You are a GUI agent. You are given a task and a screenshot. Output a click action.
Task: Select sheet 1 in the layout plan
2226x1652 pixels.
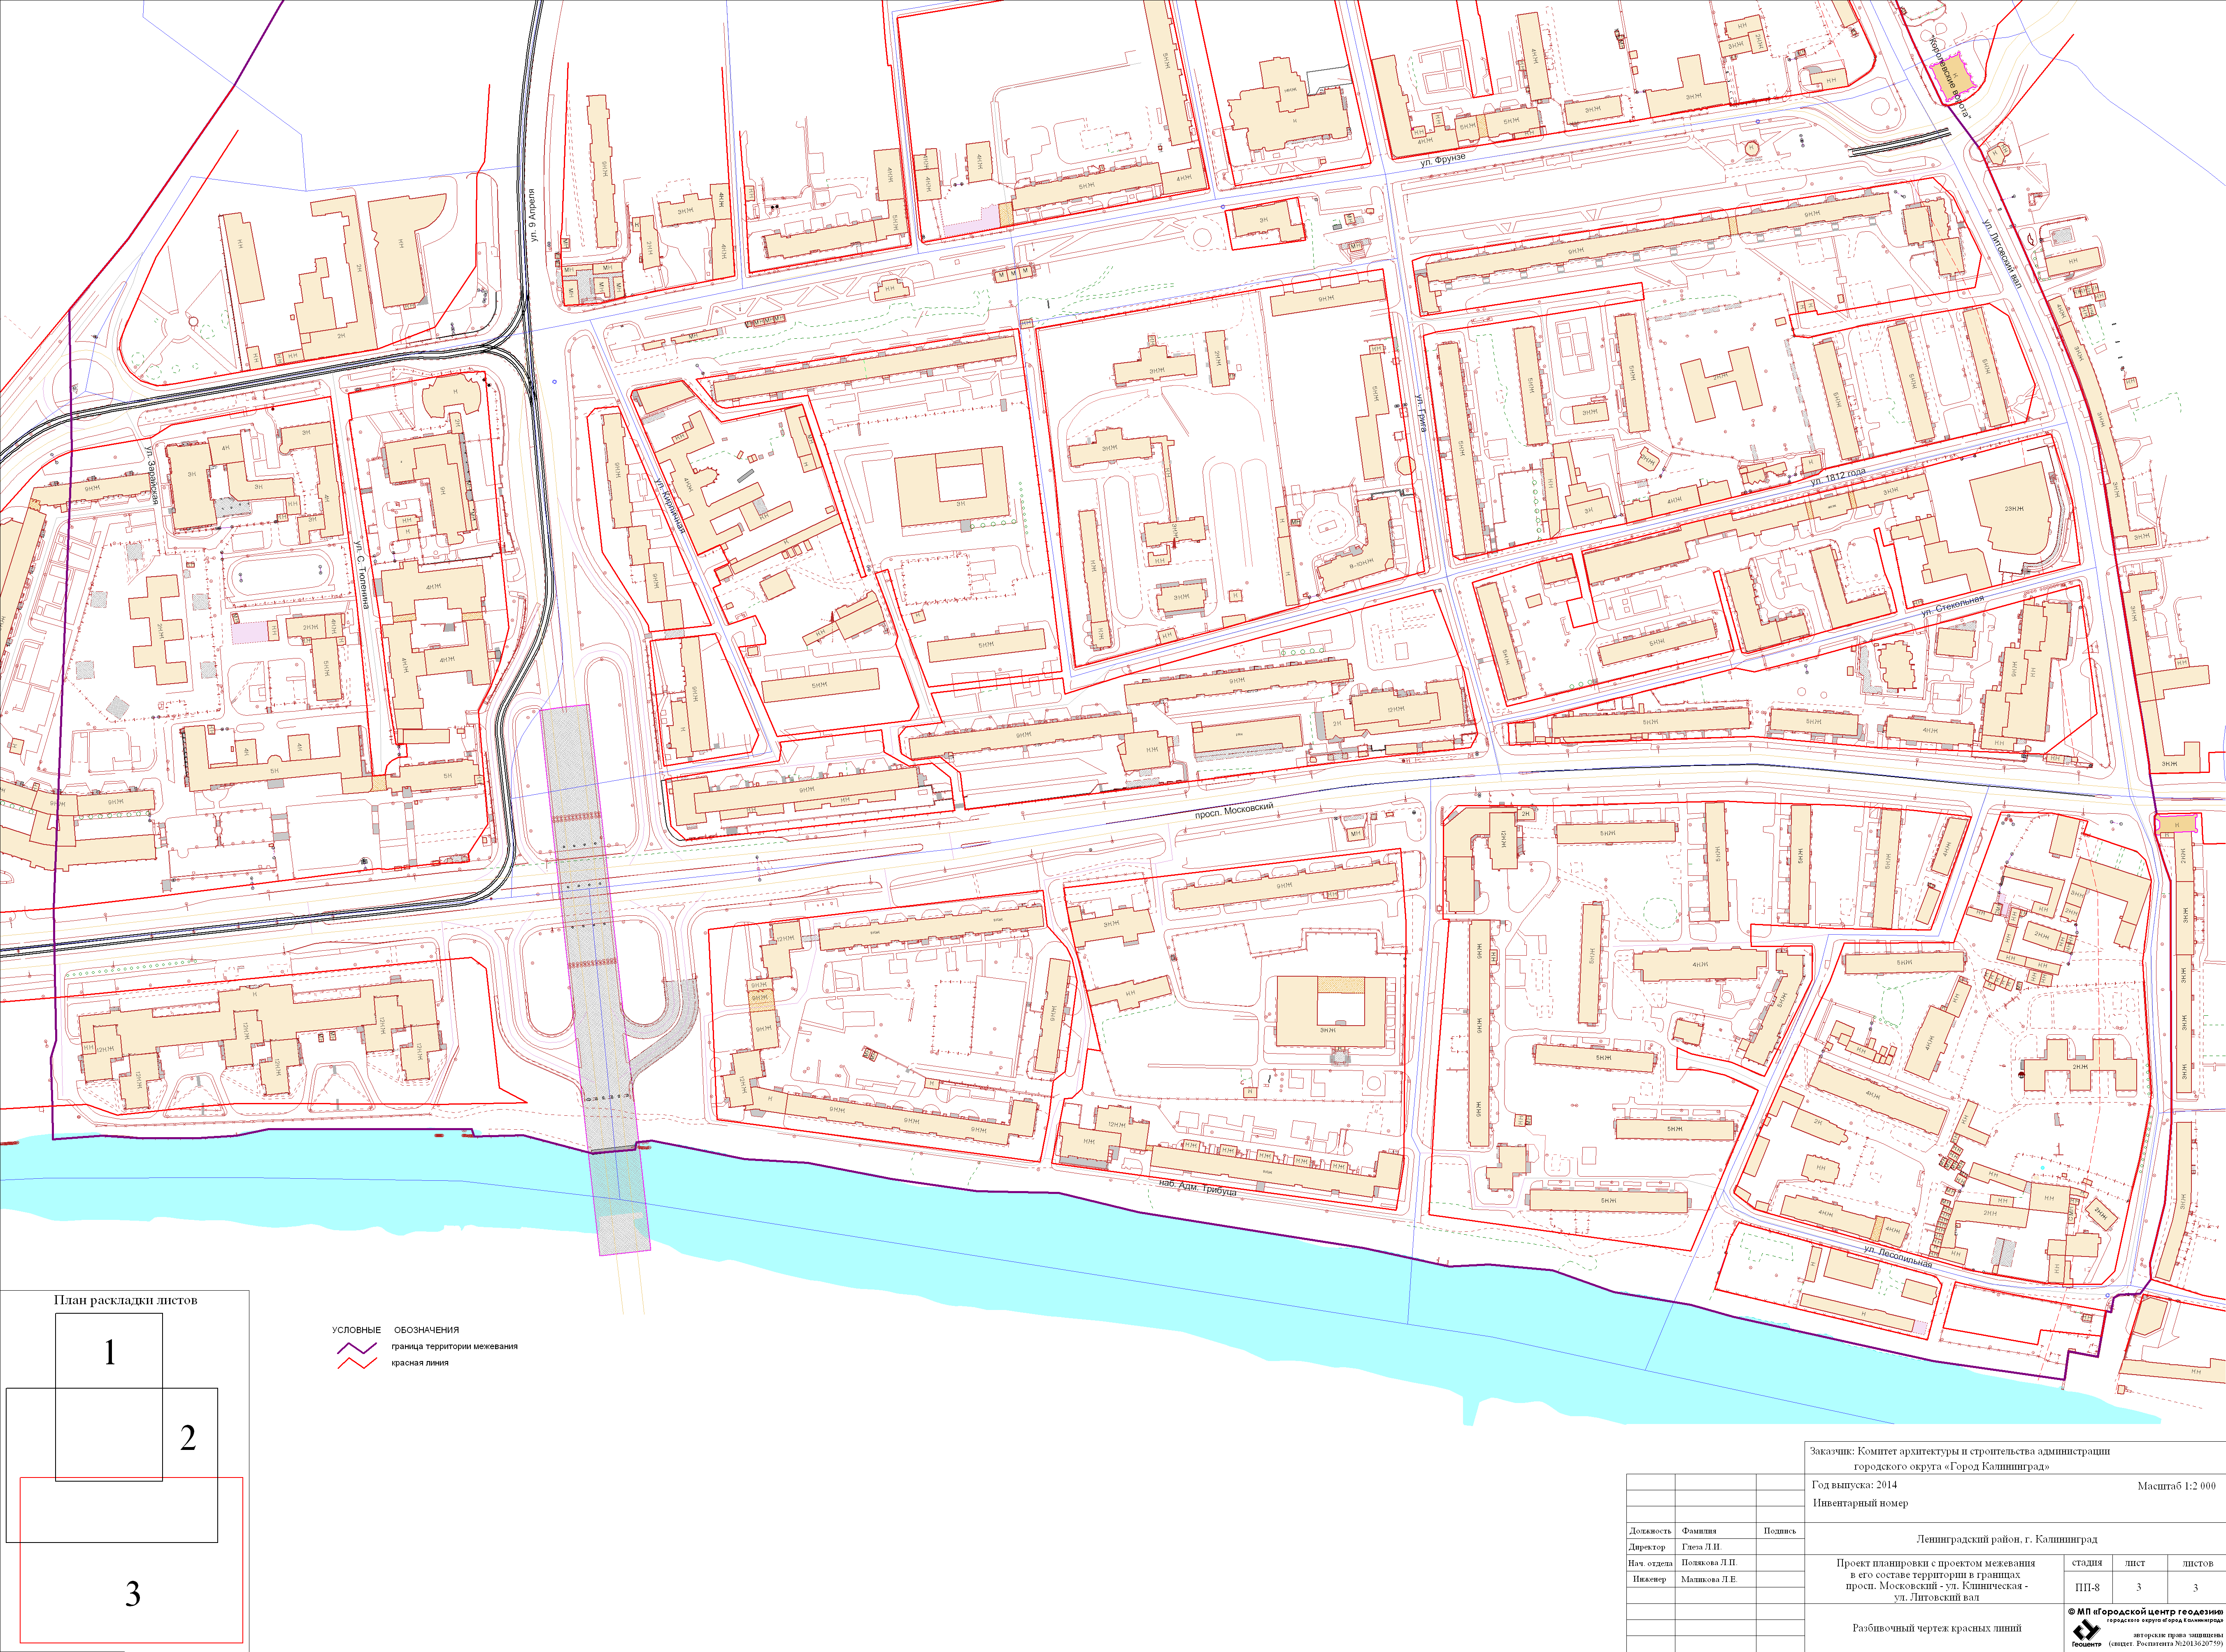pyautogui.click(x=109, y=1352)
